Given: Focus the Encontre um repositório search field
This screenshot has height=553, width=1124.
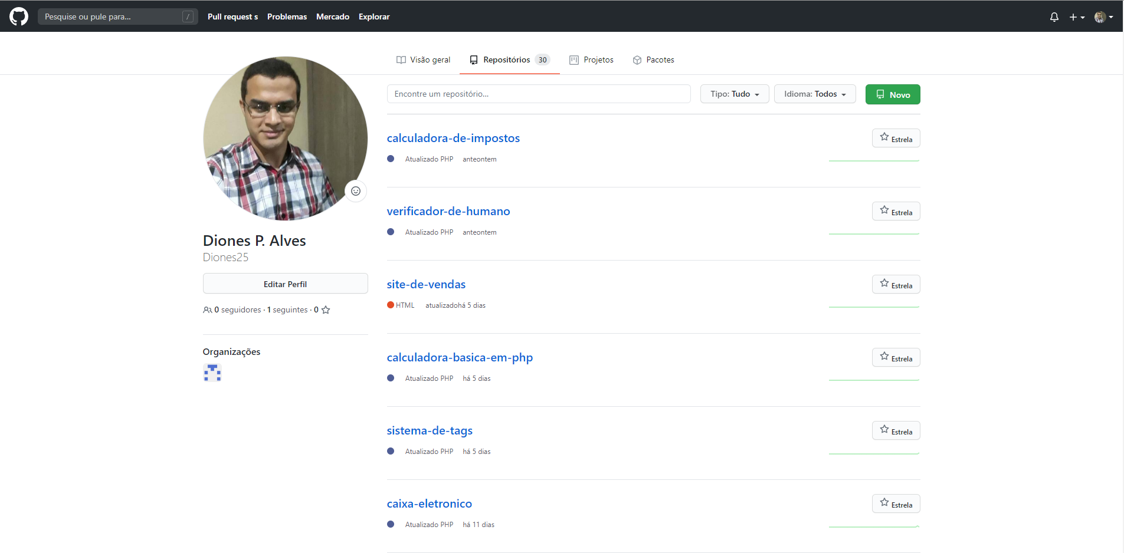Looking at the screenshot, I should coord(538,94).
